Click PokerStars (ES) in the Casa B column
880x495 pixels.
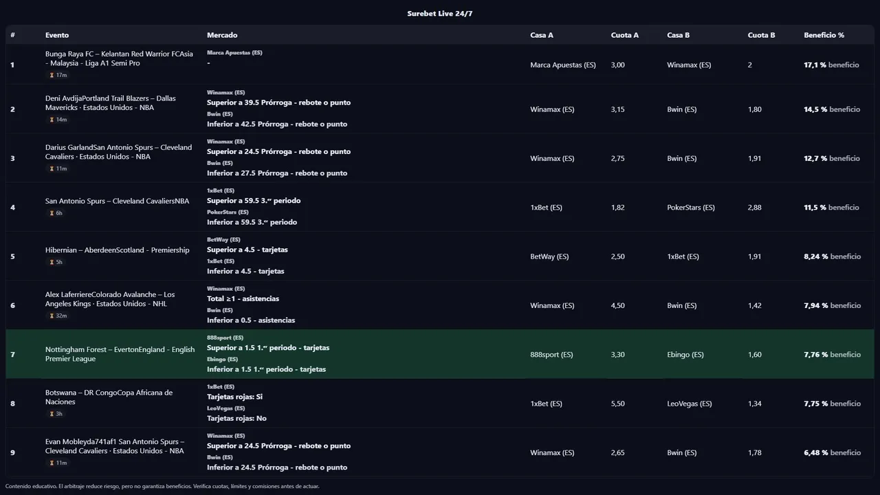[x=690, y=208]
